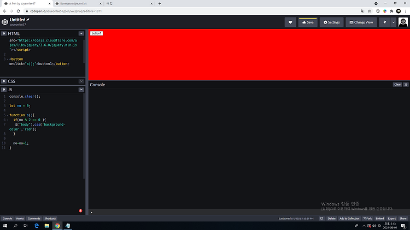Click the soyeonlee57 username link
Viewport: 410px width, 230px height.
[x=18, y=25]
